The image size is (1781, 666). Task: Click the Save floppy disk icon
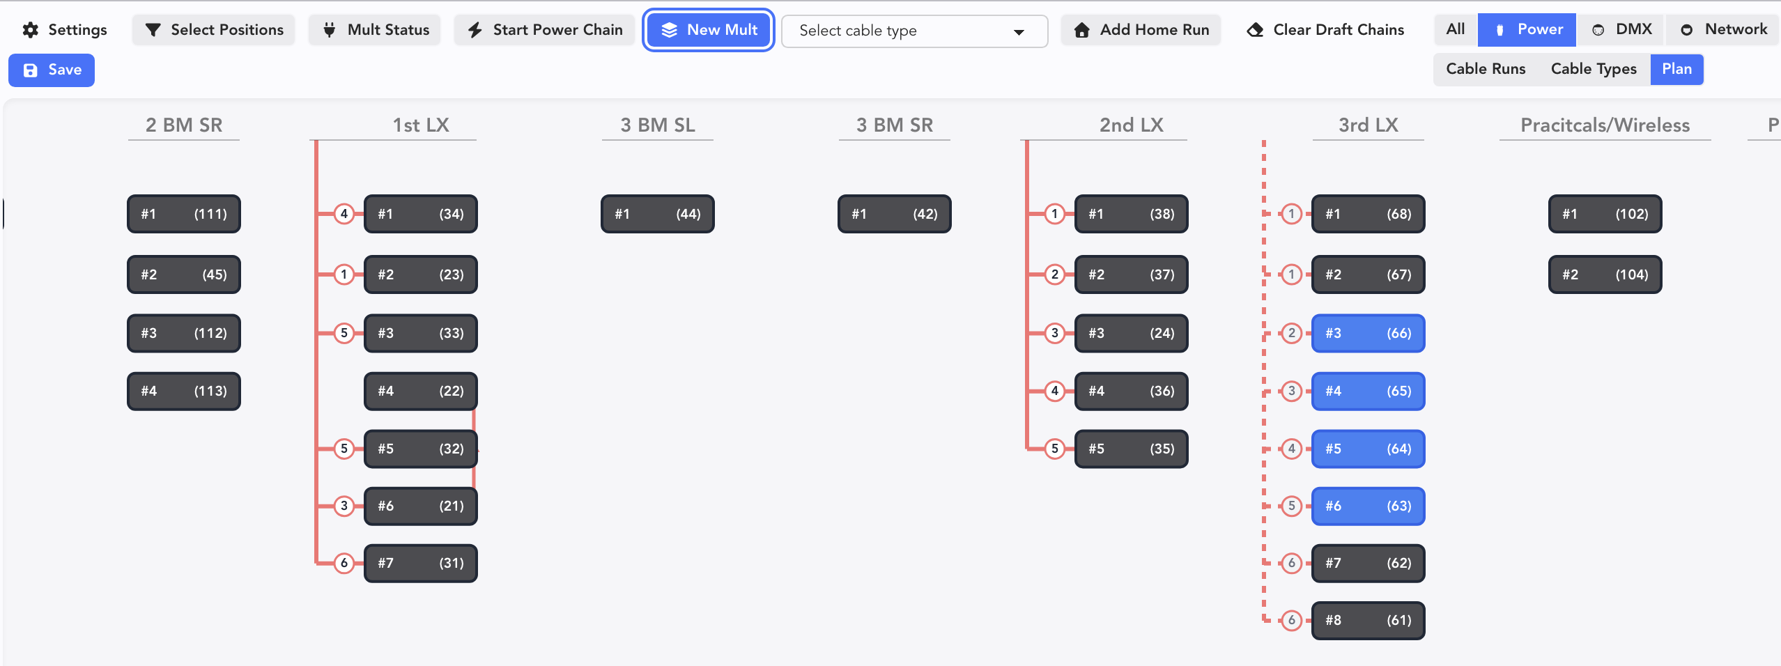click(31, 70)
